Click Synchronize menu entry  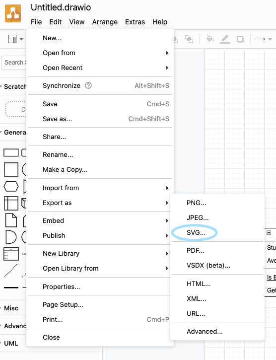coord(100,85)
